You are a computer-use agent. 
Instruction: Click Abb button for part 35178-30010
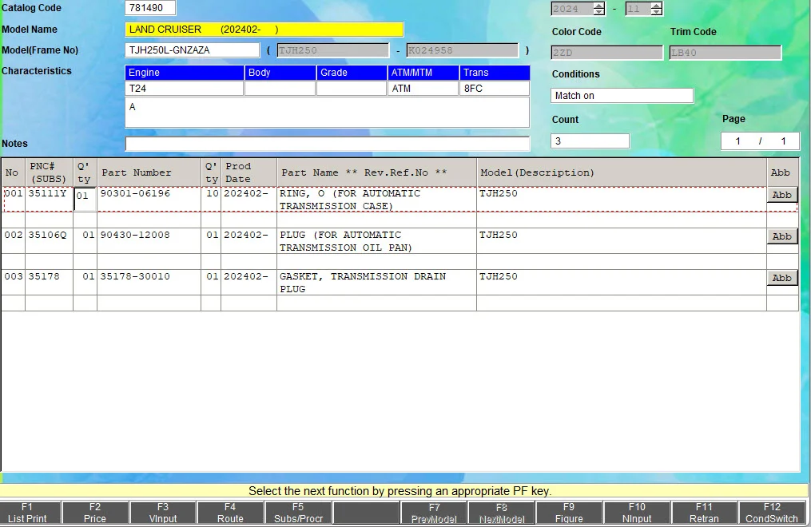[782, 277]
